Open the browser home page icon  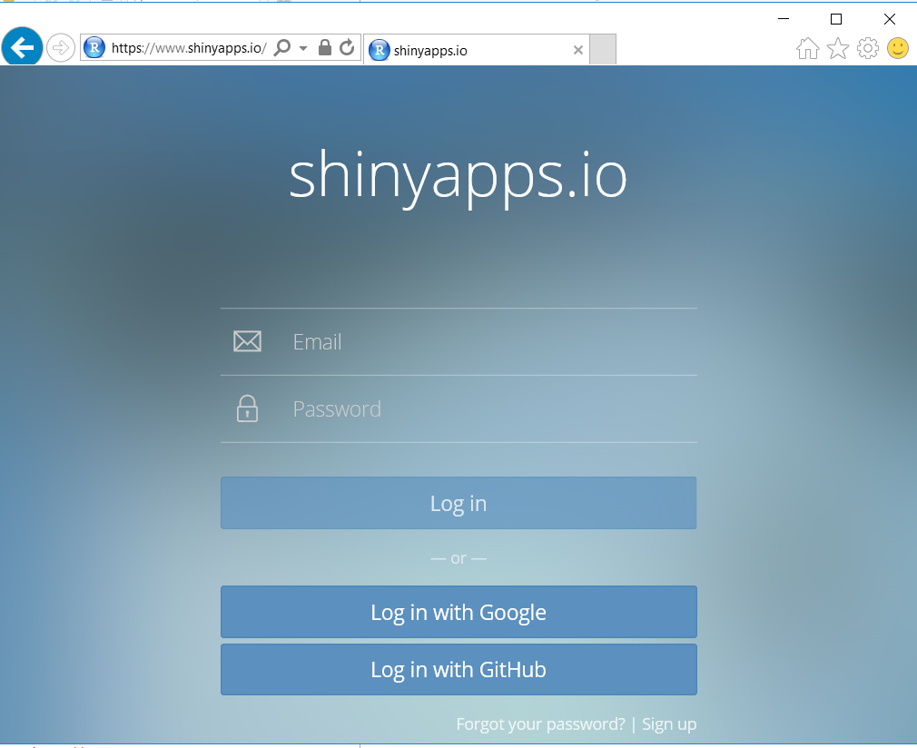pyautogui.click(x=808, y=48)
